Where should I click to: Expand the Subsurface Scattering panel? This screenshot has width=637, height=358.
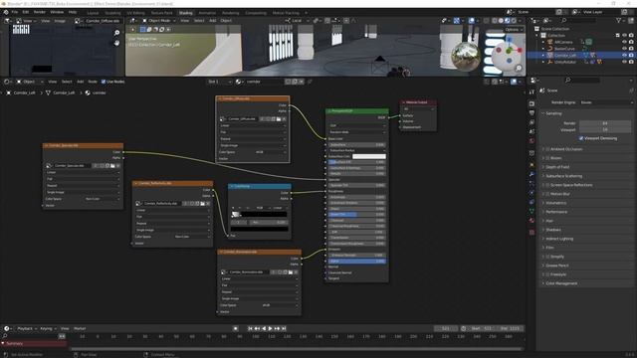click(x=564, y=176)
